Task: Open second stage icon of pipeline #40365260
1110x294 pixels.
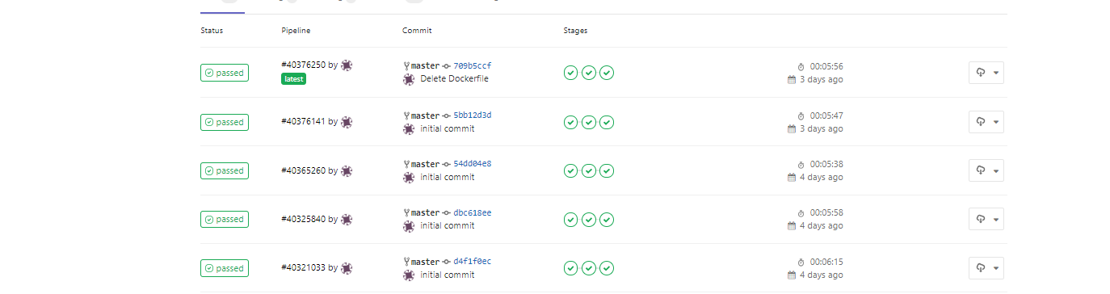Action: 589,170
